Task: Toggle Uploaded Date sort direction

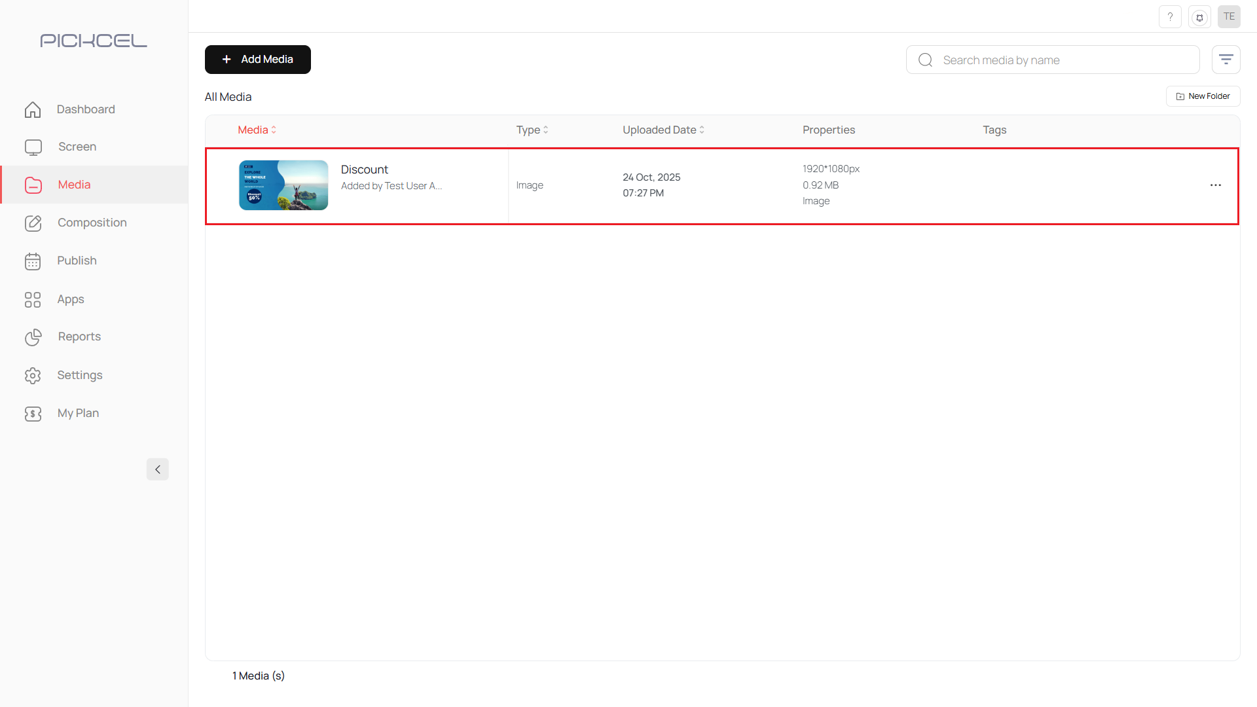Action: click(x=703, y=130)
